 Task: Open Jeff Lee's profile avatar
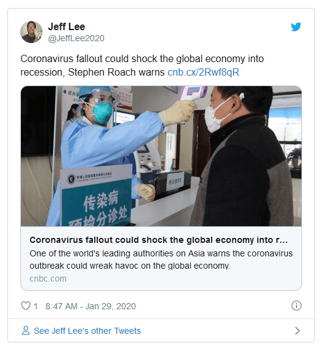[x=31, y=32]
